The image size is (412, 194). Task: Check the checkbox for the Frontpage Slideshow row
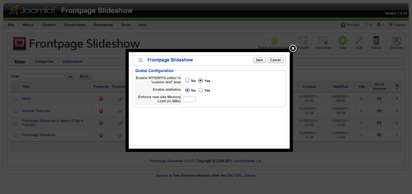[x=16, y=135]
